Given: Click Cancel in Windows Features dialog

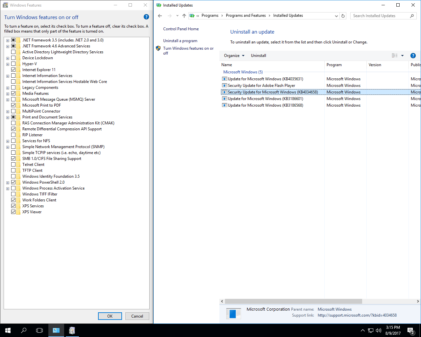Looking at the screenshot, I should (137, 316).
